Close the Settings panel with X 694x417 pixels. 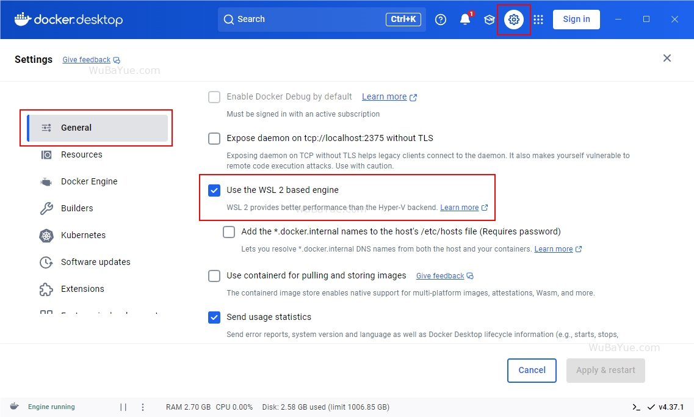pyautogui.click(x=667, y=58)
